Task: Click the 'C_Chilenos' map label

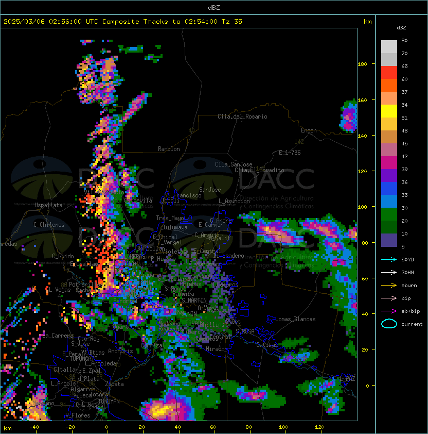Action: click(49, 225)
